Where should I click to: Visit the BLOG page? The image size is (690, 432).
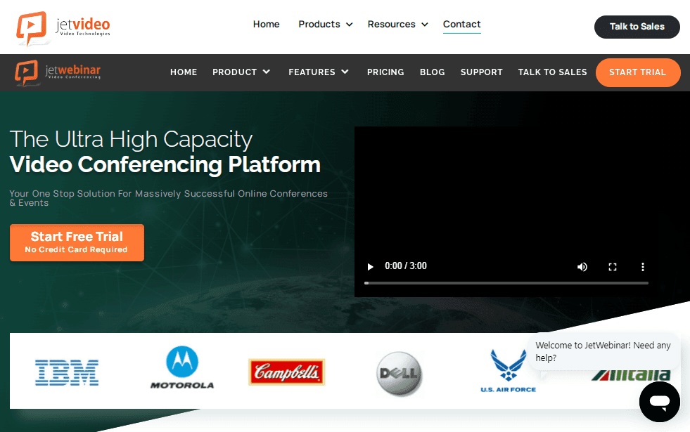(432, 72)
